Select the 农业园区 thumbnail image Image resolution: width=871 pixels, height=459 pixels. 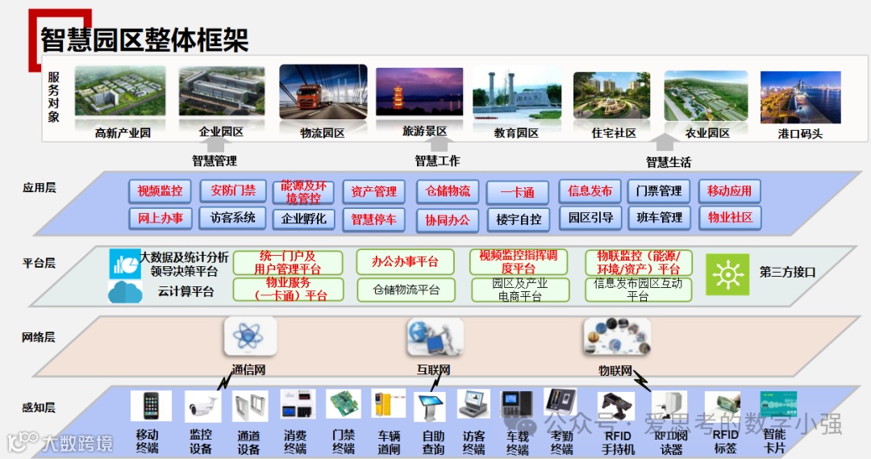point(706,95)
